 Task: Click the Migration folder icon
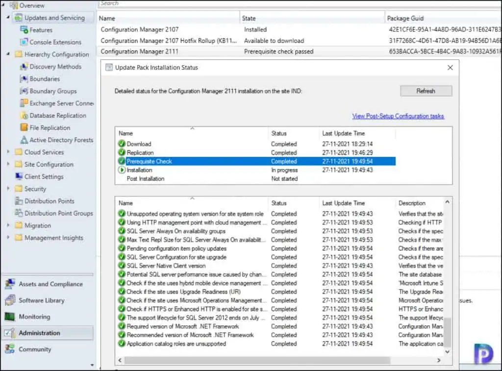click(19, 225)
